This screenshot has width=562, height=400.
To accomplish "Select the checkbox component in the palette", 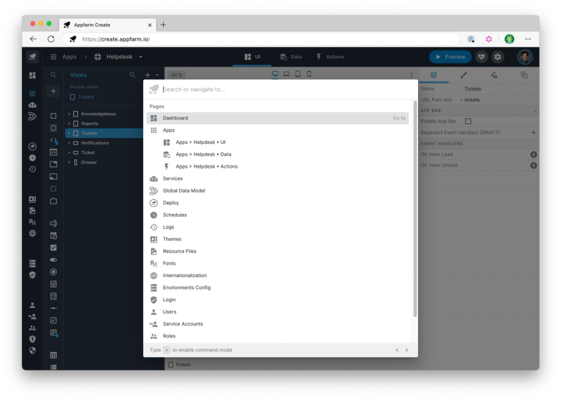I will [x=53, y=248].
